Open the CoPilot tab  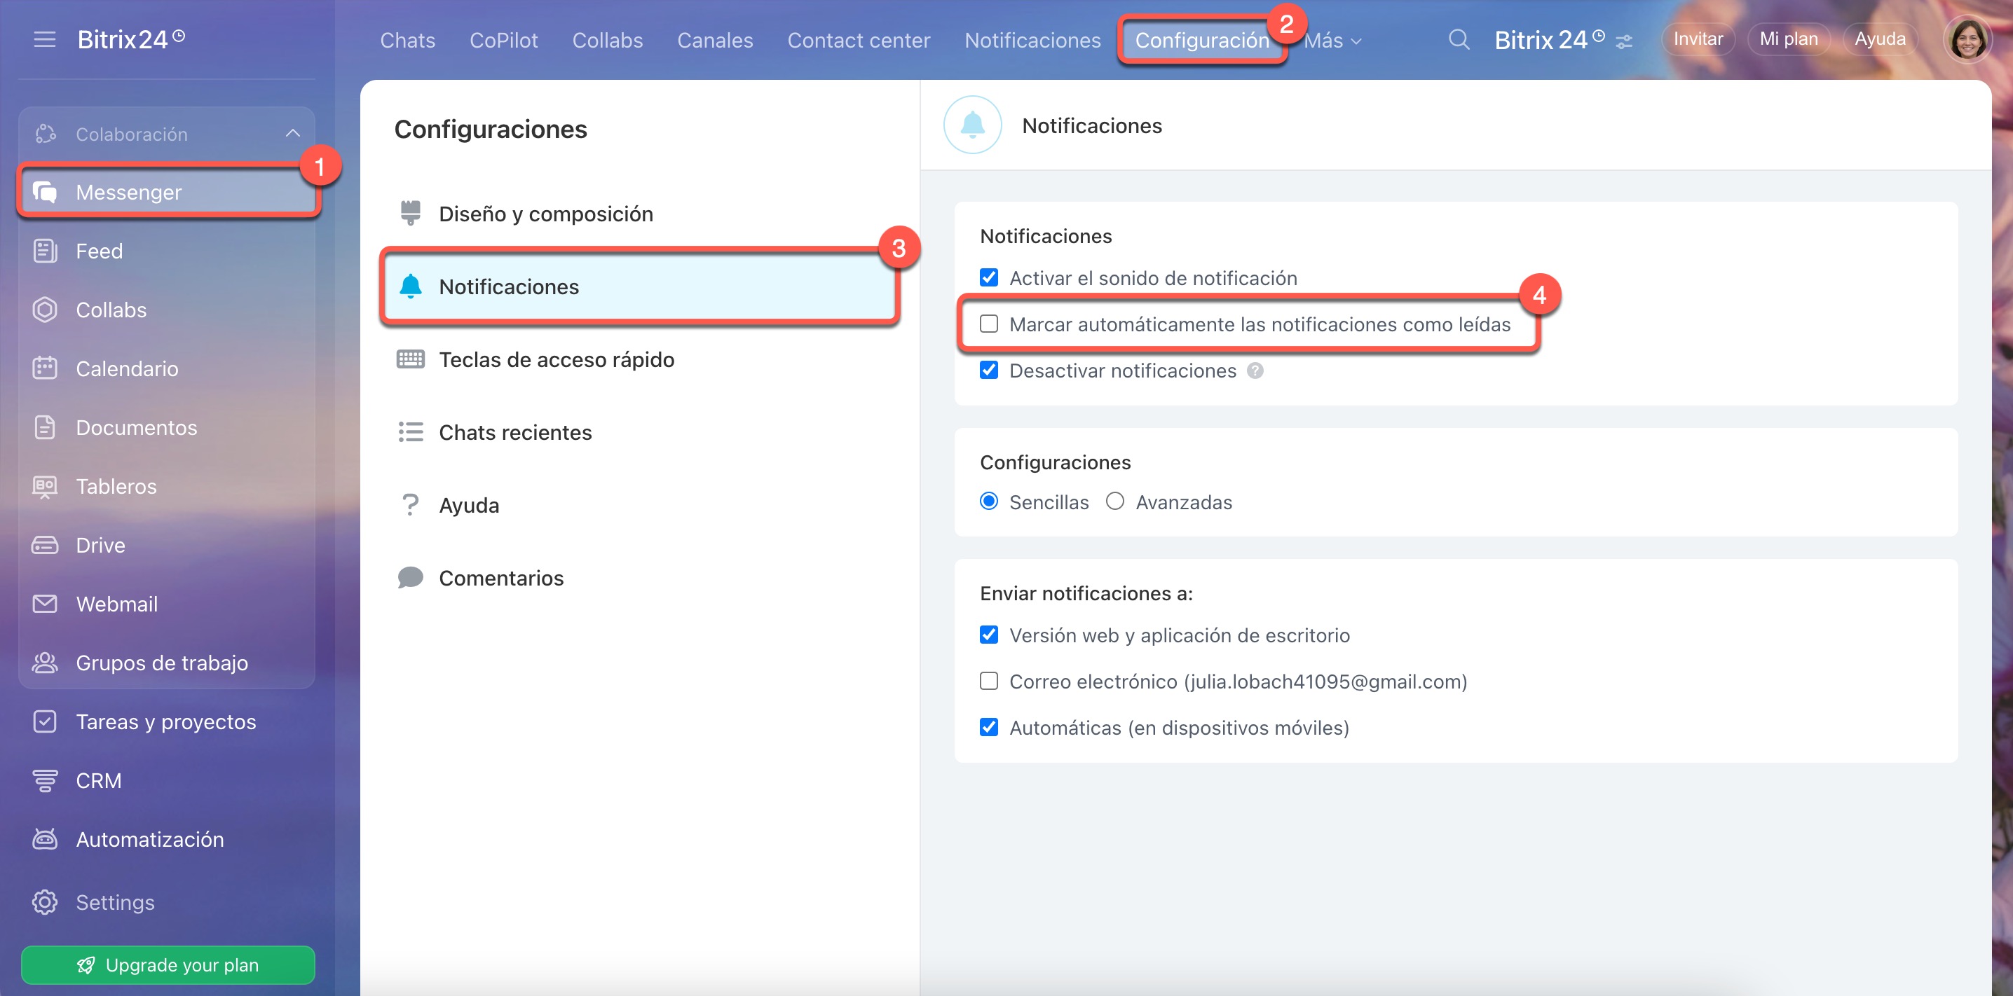[x=503, y=41]
